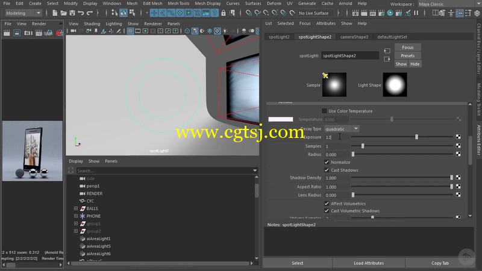Click the lock selection padlock icon
Screen dimensions: 482x271
coord(224,13)
